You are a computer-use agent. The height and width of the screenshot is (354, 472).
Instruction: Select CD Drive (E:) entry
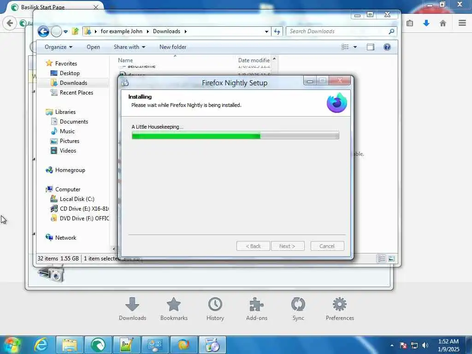84,209
